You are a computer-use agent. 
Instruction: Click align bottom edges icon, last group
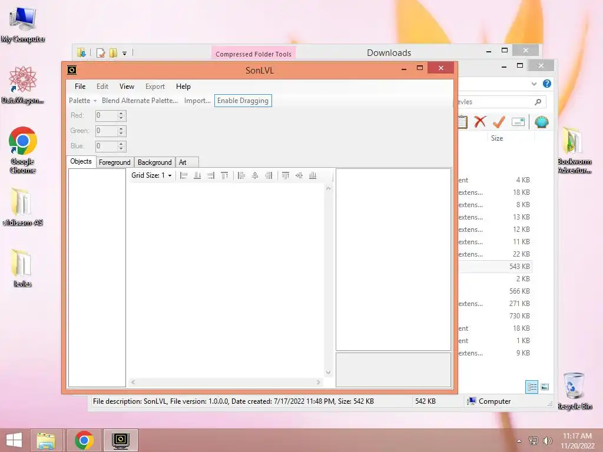click(313, 175)
